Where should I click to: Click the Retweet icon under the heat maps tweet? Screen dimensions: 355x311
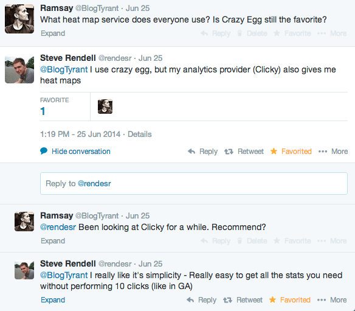point(229,152)
